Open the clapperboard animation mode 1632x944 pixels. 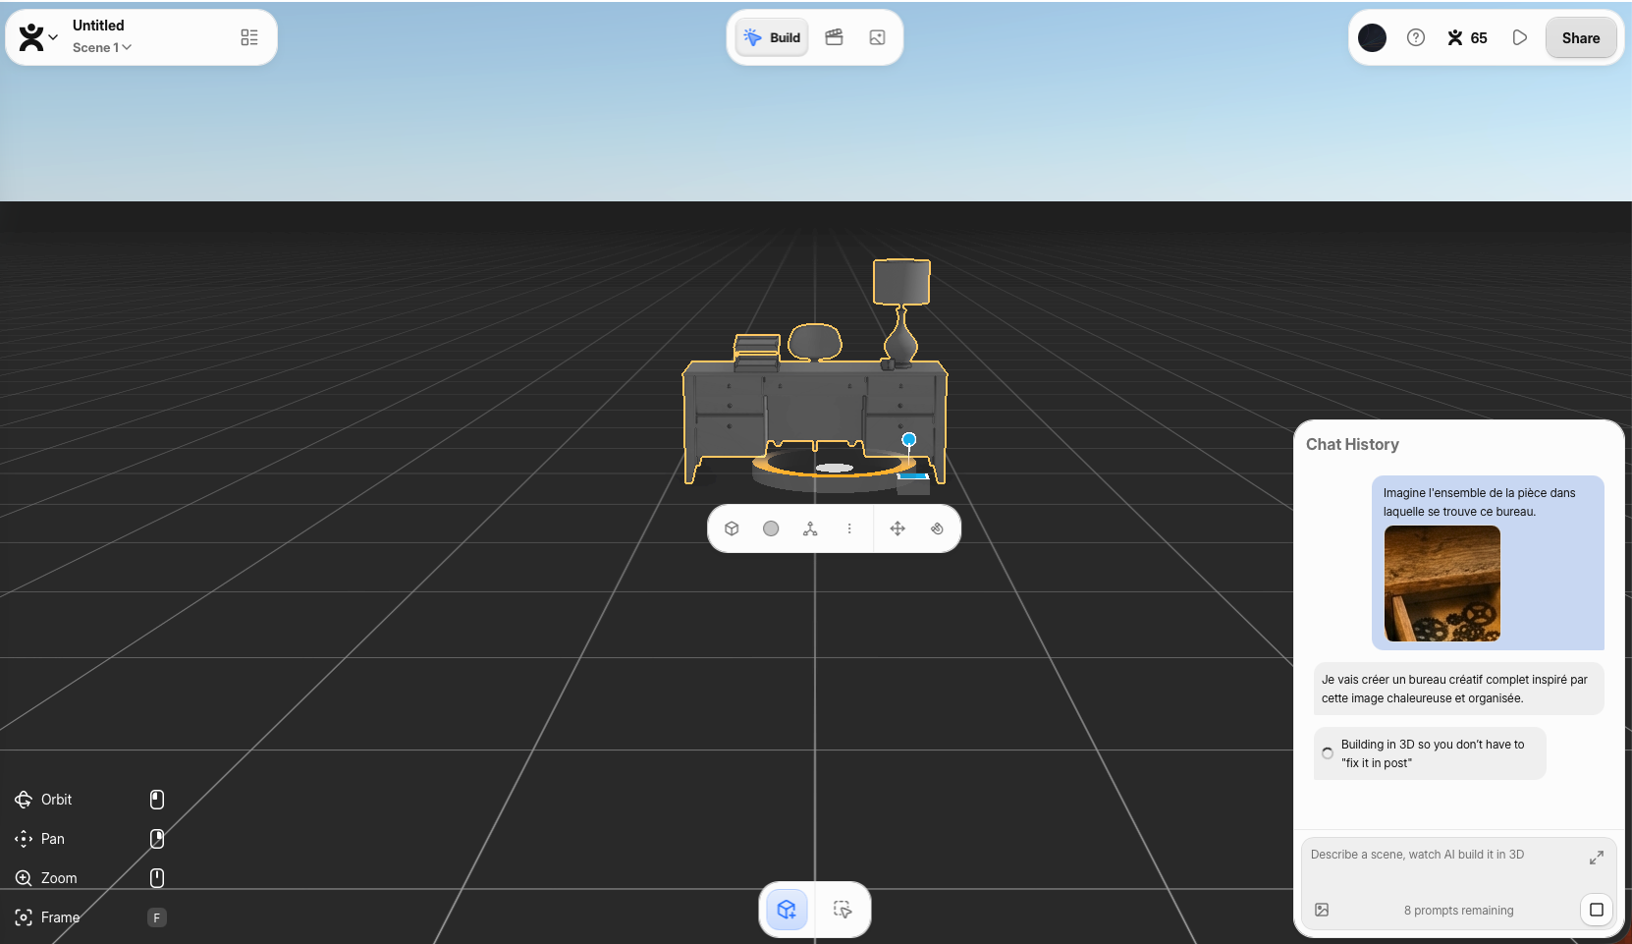[x=834, y=37]
